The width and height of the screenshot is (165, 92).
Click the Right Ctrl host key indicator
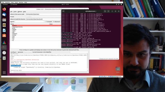pyautogui.click(x=119, y=77)
